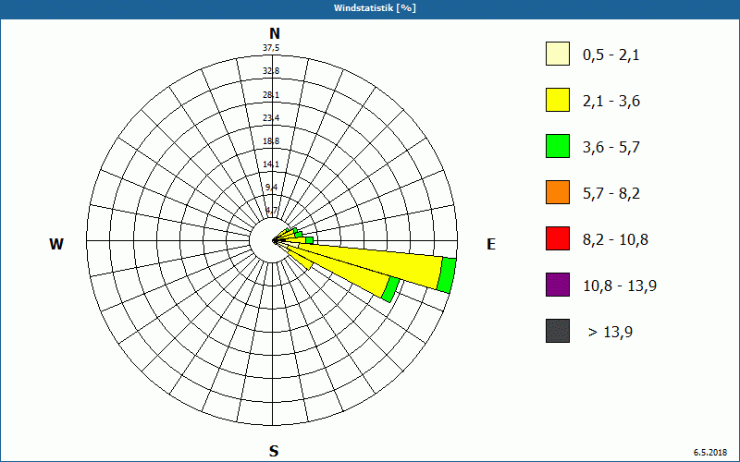Image resolution: width=740 pixels, height=462 pixels.
Task: Click the green 3,6 - 5,7 legend swatch
Action: (x=558, y=146)
